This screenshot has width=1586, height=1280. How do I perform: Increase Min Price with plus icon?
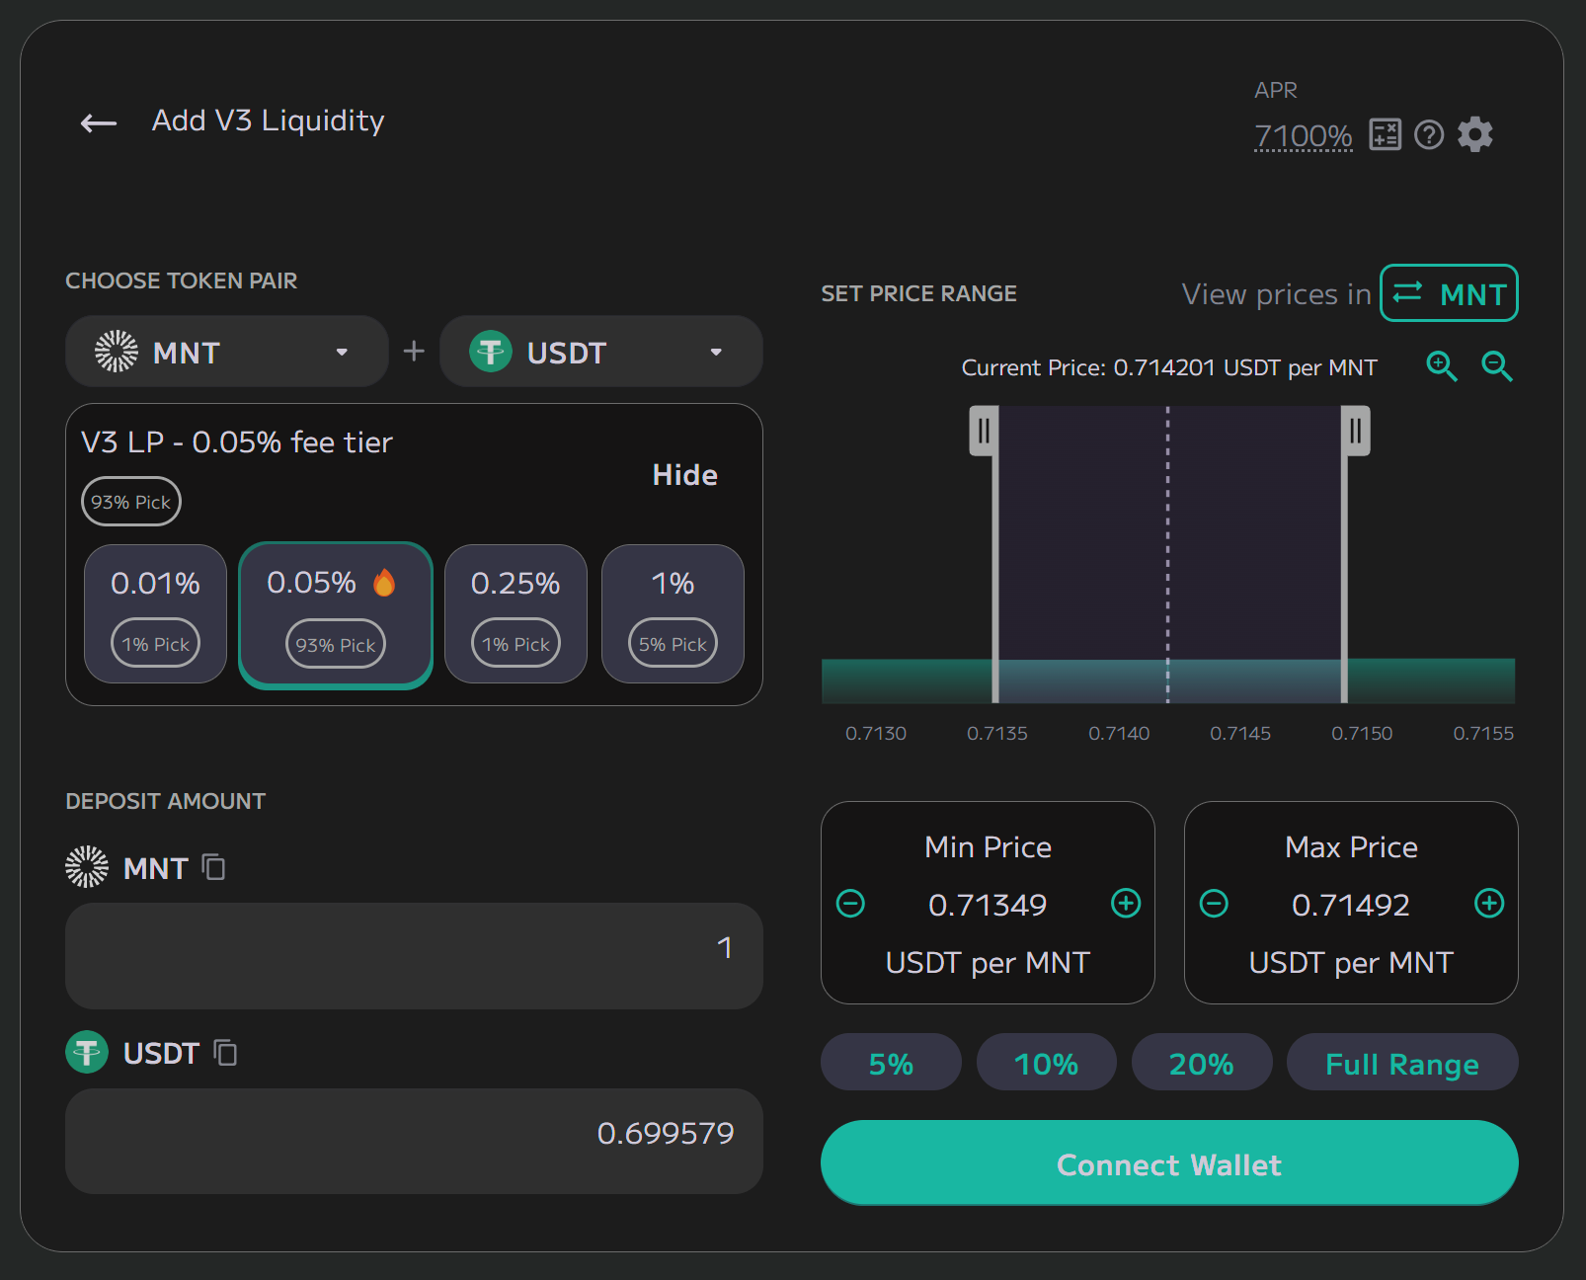(x=1126, y=904)
